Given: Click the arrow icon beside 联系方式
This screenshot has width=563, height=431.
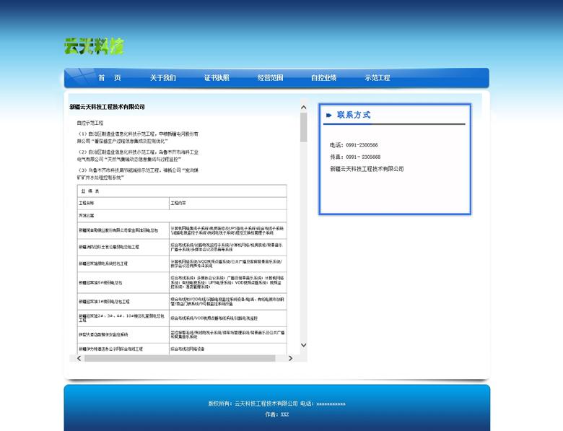Looking at the screenshot, I should [x=329, y=116].
